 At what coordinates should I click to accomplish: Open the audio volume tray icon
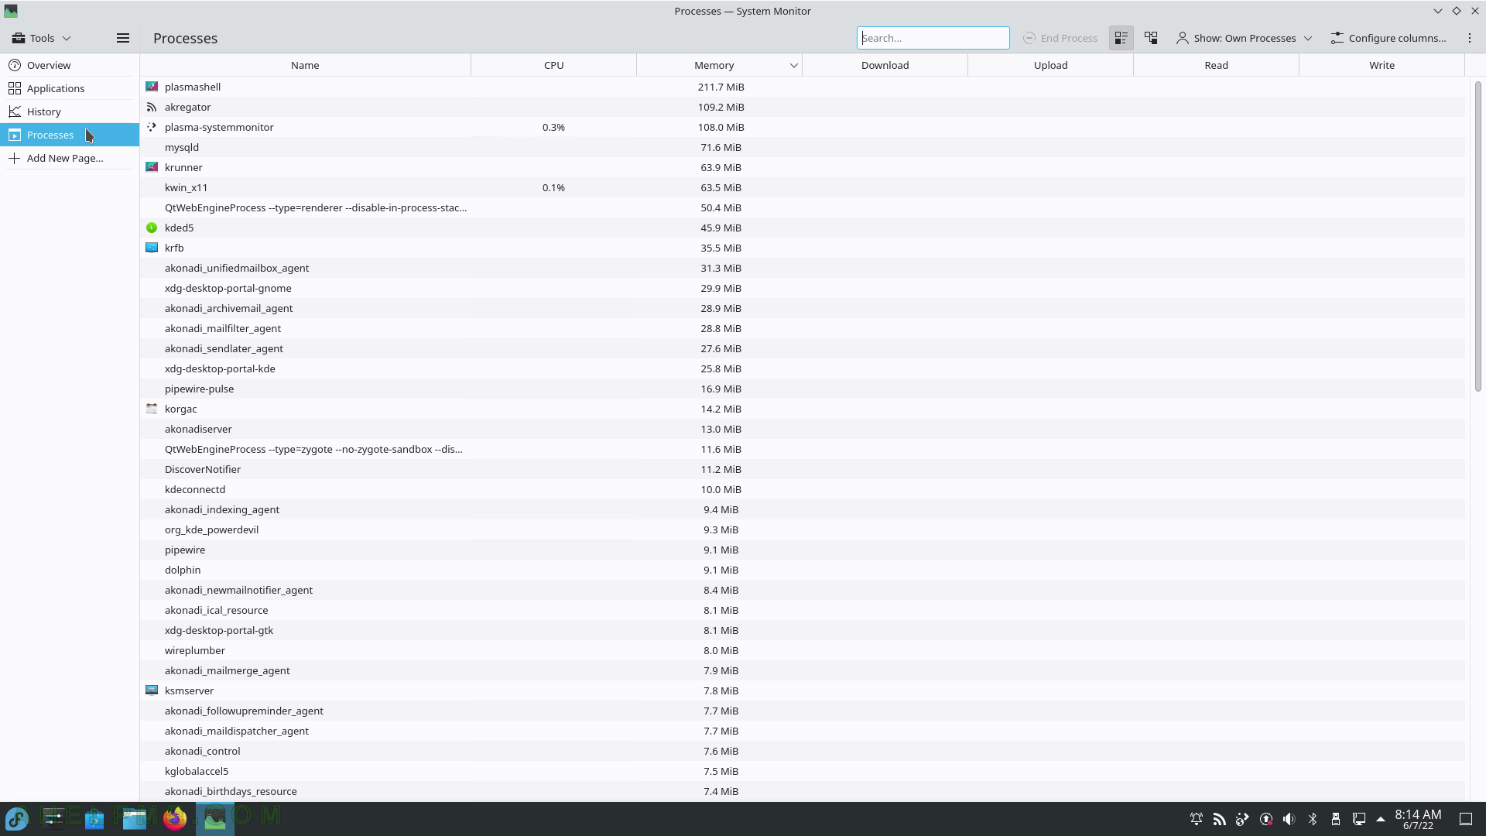click(x=1289, y=819)
